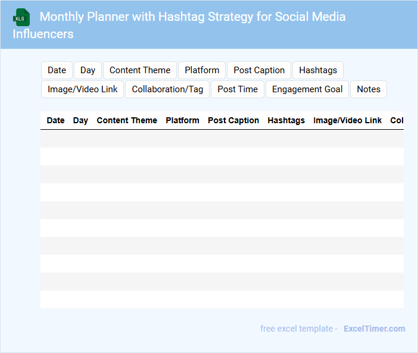The height and width of the screenshot is (353, 418).
Task: Click the Notes tag button
Action: tap(369, 89)
